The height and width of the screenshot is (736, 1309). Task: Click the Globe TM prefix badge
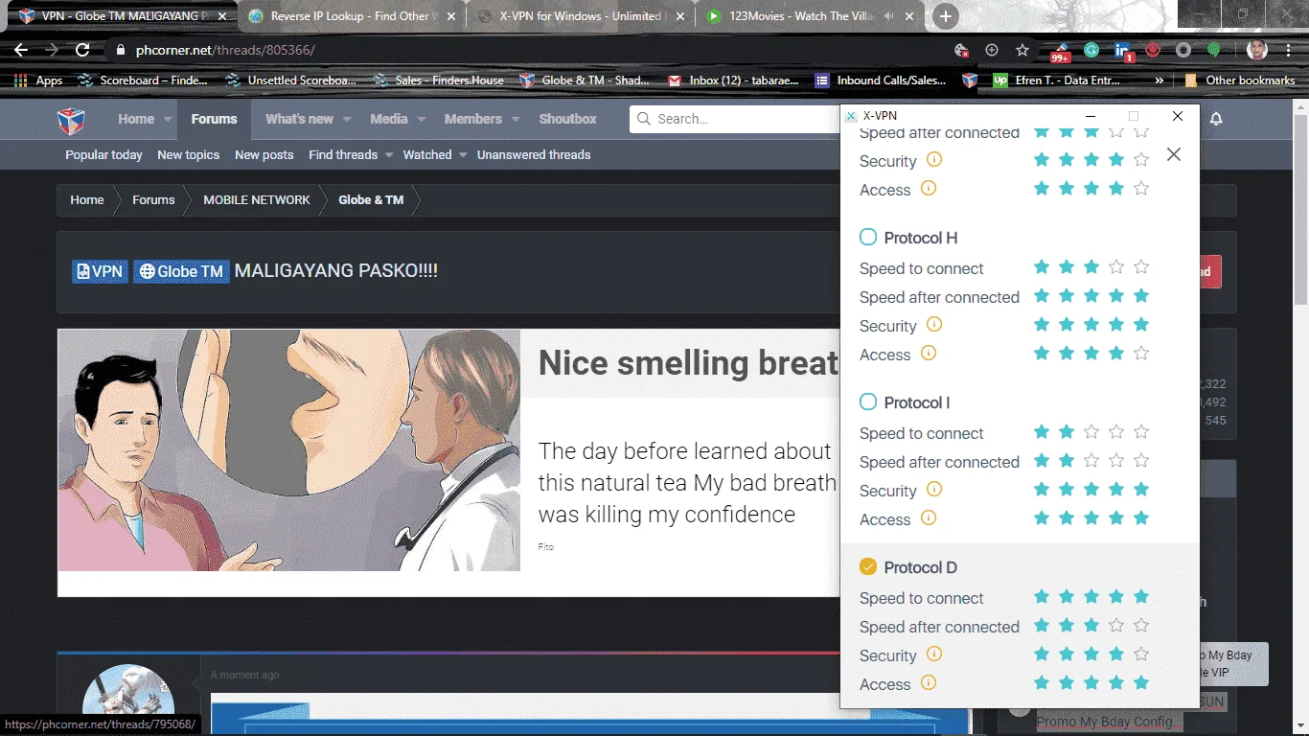point(181,271)
